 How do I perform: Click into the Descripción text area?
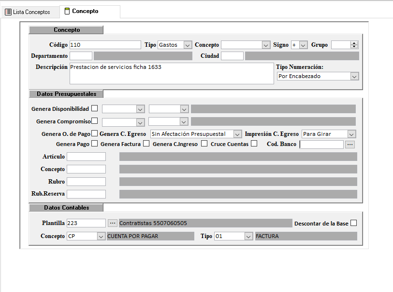coord(171,73)
